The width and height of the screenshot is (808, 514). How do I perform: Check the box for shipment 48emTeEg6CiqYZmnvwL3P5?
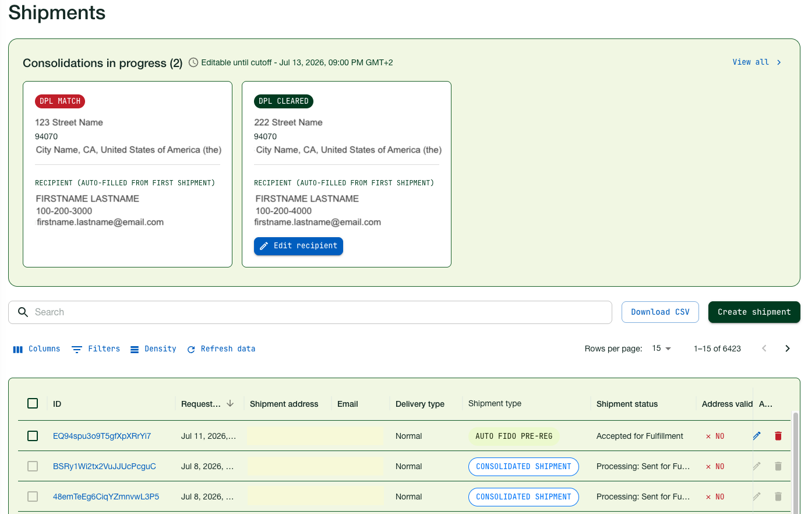[33, 497]
